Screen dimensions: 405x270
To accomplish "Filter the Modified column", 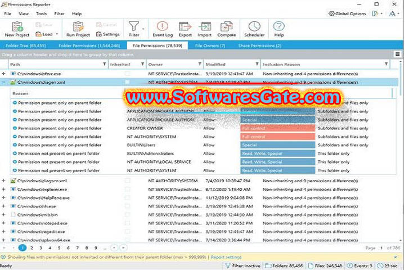I will [x=257, y=64].
